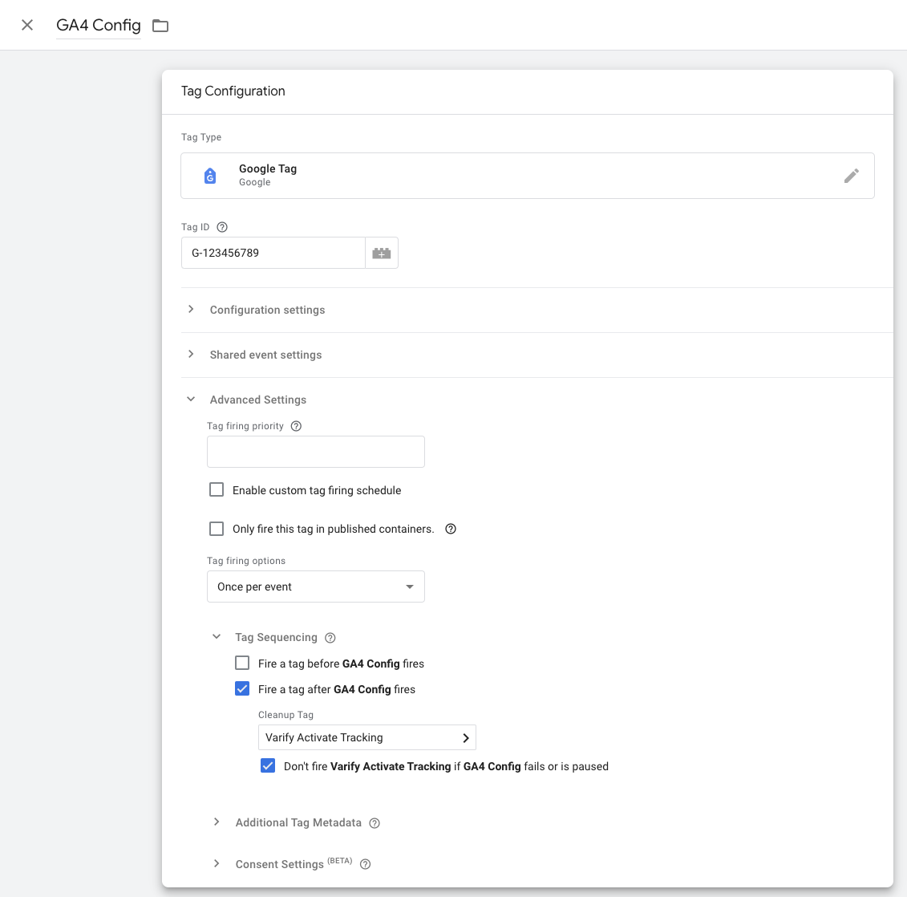Expand Consent Settings section
The image size is (907, 897).
(x=217, y=863)
